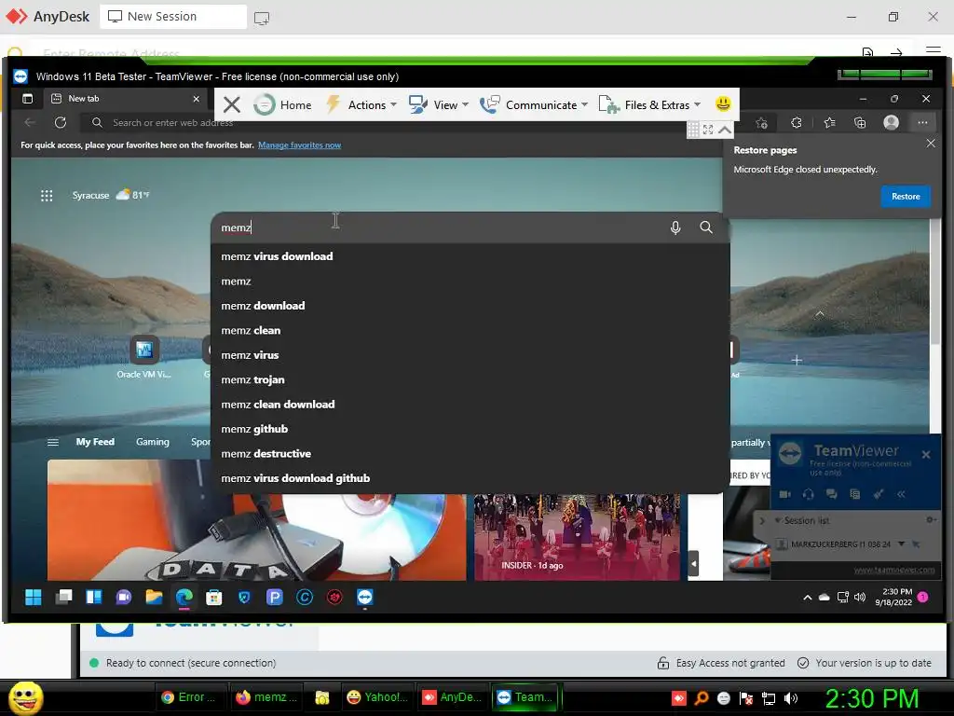Select the New tab tab in Edge
Image resolution: width=954 pixels, height=716 pixels.
126,99
